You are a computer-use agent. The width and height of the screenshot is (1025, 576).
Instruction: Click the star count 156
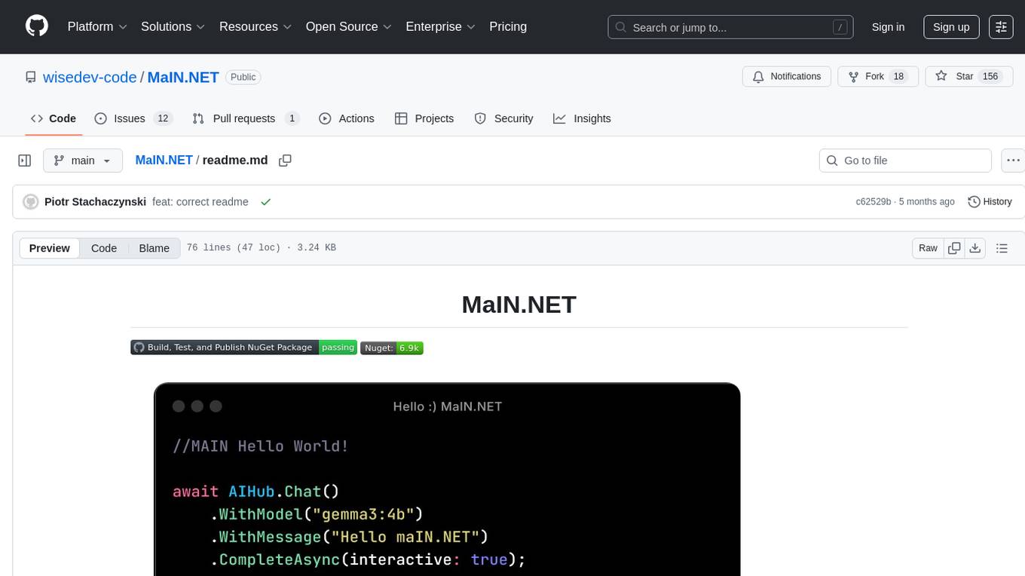990,77
